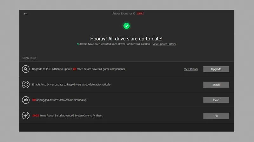Click the magnifier scan icon

coord(26,69)
